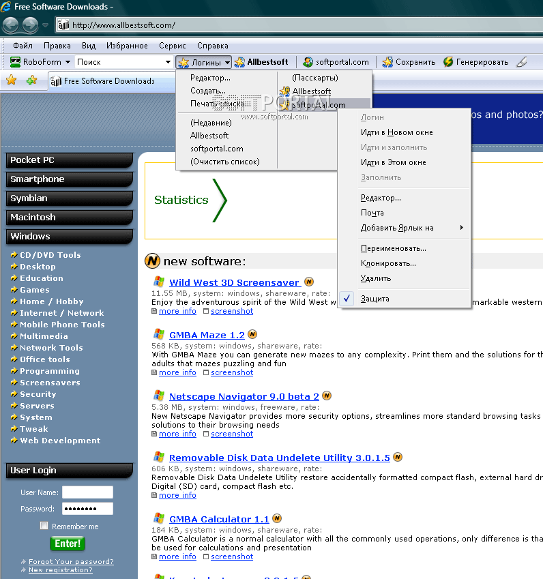Choose Удалить menu entry
543x579 pixels.
click(x=376, y=278)
